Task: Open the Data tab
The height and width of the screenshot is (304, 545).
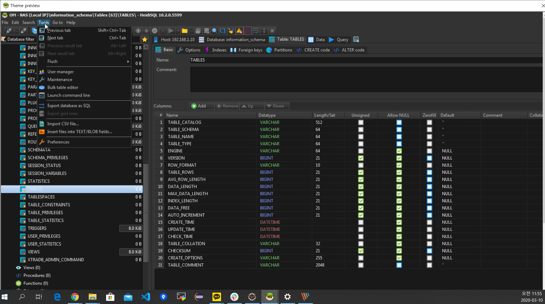Action: click(316, 40)
